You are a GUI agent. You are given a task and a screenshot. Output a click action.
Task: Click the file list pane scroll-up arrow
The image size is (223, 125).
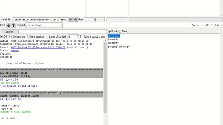221,35
